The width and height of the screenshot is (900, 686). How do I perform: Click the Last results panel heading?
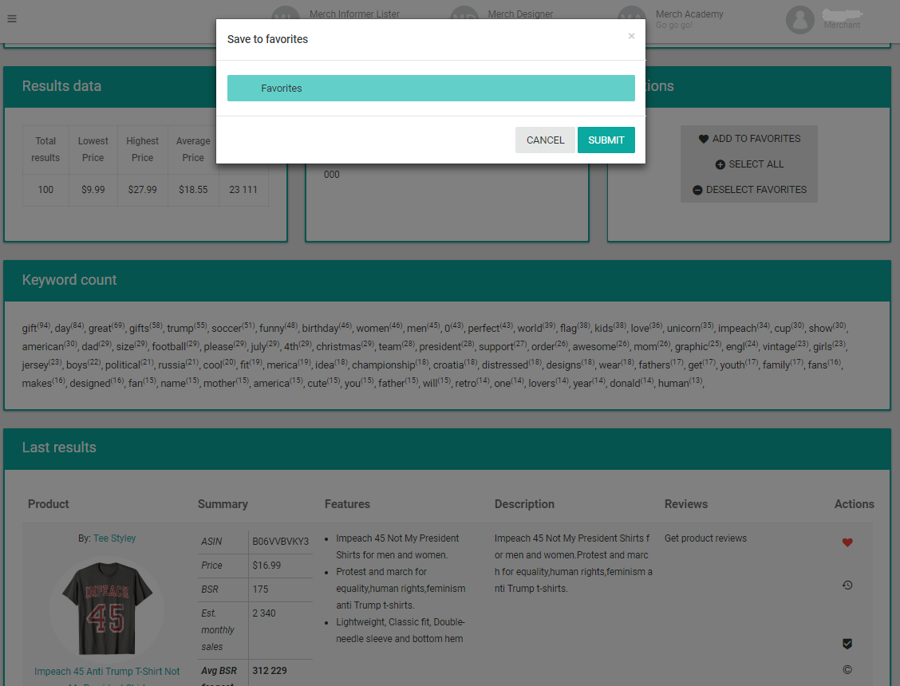[58, 447]
